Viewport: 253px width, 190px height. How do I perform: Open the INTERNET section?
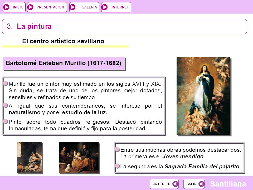[x=116, y=7]
